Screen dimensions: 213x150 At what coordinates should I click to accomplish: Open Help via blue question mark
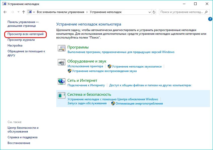[x=210, y=19]
